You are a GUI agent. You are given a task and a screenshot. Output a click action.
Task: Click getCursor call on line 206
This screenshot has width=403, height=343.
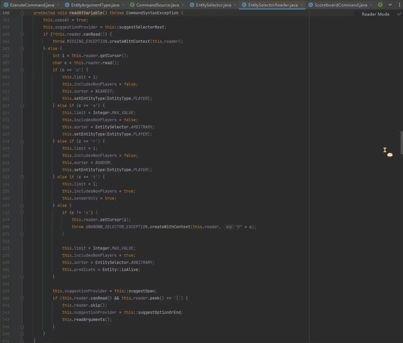[x=111, y=56]
